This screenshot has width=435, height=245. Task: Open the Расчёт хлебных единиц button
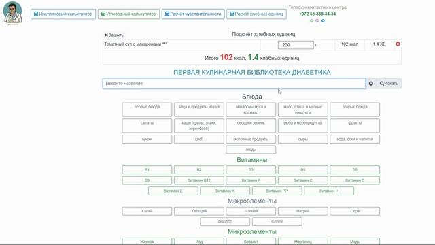pyautogui.click(x=256, y=14)
